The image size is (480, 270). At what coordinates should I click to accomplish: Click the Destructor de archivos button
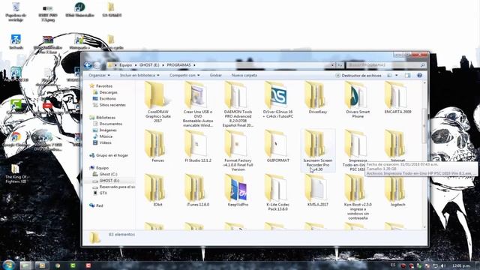tap(358, 75)
